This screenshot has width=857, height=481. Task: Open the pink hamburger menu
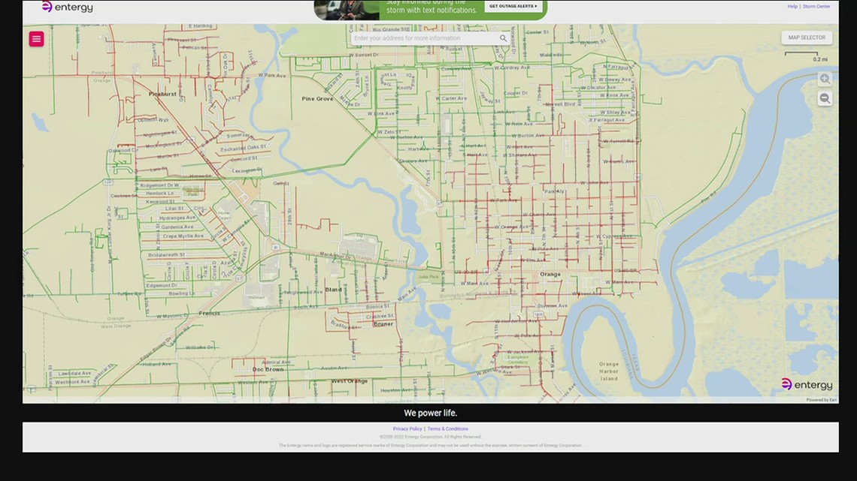(x=36, y=38)
